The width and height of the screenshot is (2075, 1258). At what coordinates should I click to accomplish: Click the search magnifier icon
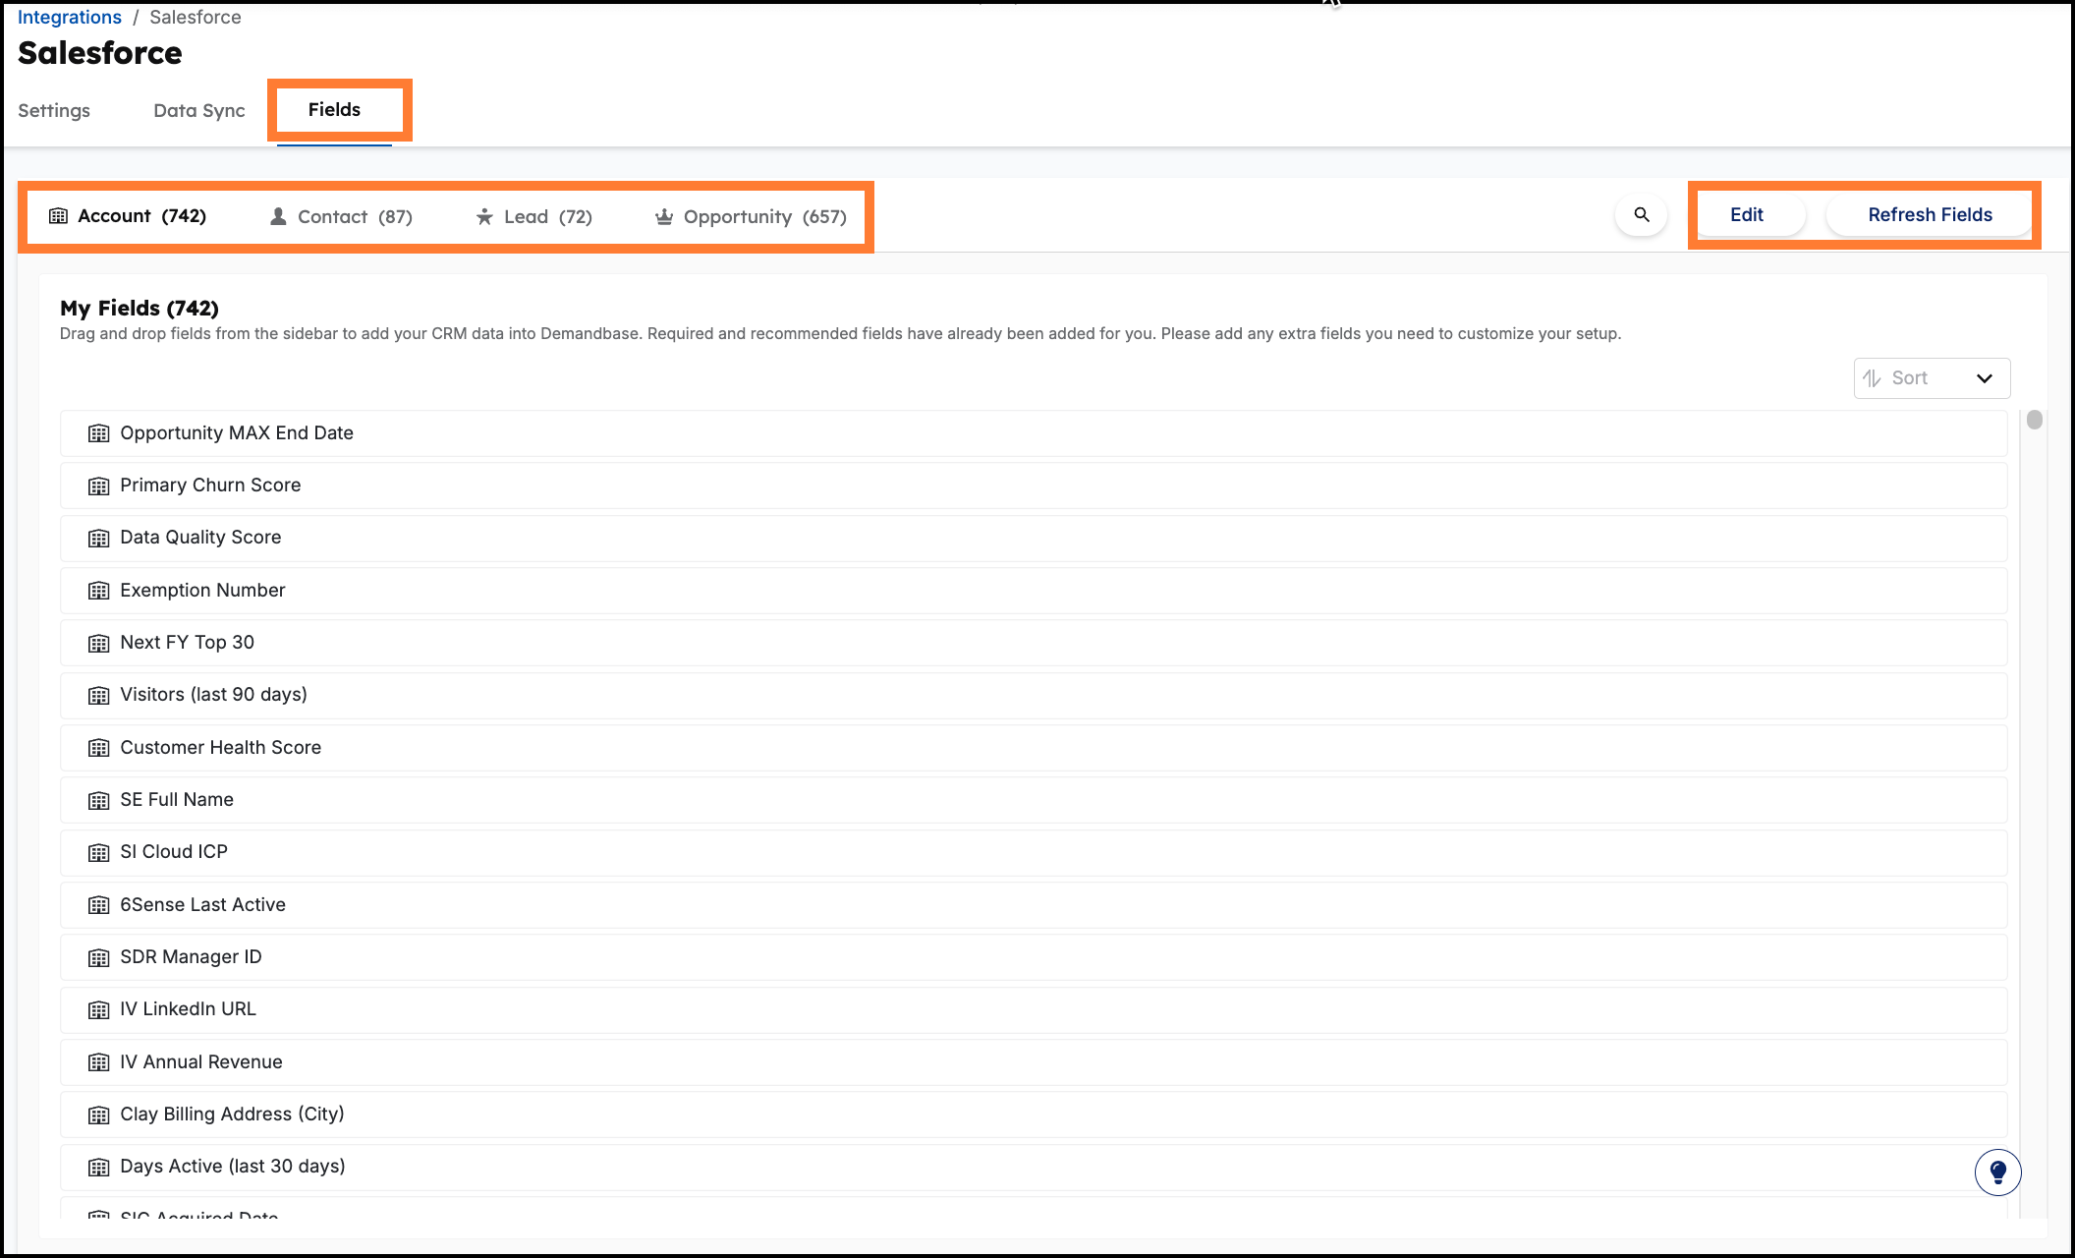point(1641,214)
